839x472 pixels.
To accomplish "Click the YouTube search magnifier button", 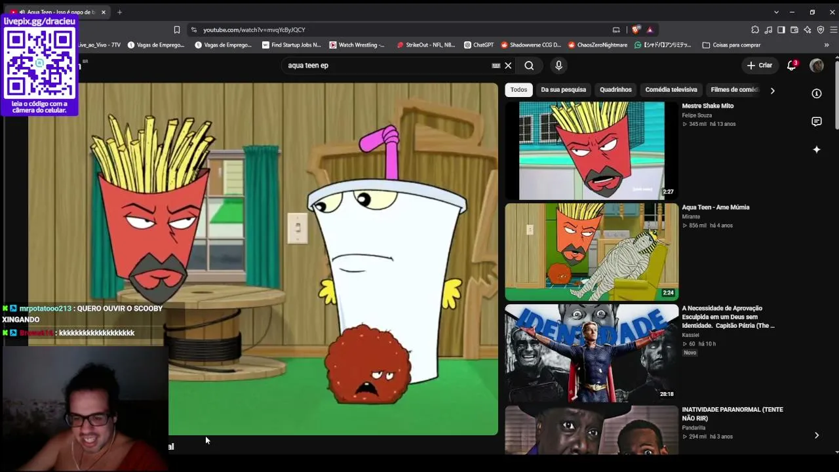I will (x=529, y=66).
